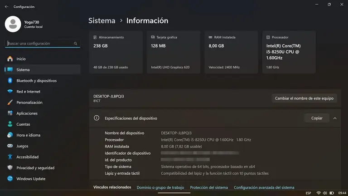The width and height of the screenshot is (348, 196).
Task: Go to Personalización
Action: 43,102
